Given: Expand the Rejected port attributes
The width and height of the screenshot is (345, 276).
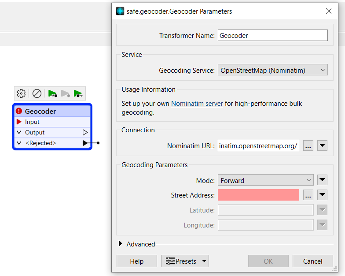Looking at the screenshot, I should 19,143.
